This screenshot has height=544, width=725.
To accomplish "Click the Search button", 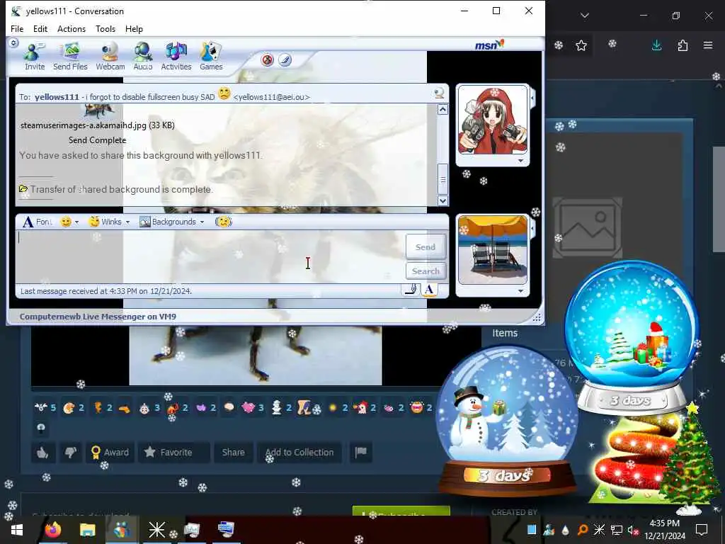I will click(426, 271).
